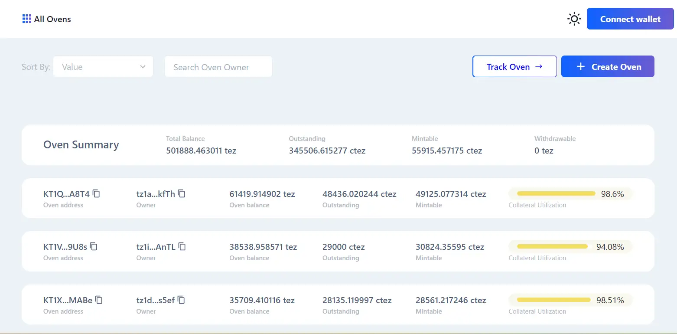Focus the Search Oven Owner field
Viewport: 677px width, 334px height.
(218, 67)
